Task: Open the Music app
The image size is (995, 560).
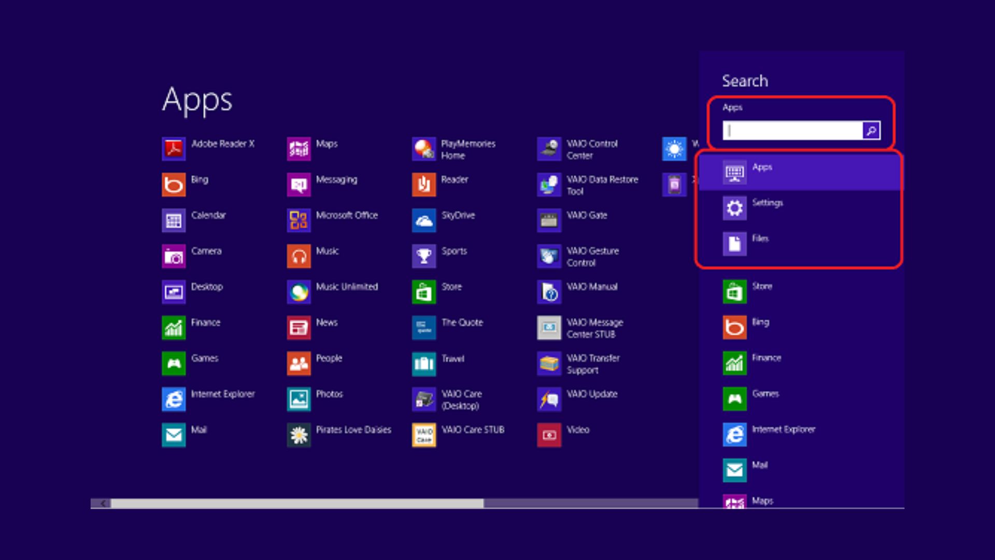Action: tap(299, 256)
